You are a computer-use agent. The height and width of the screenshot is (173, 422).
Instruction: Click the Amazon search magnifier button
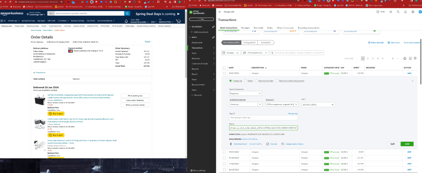click(x=127, y=14)
